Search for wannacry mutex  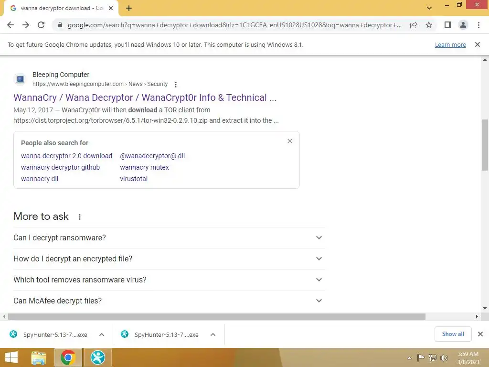click(144, 167)
